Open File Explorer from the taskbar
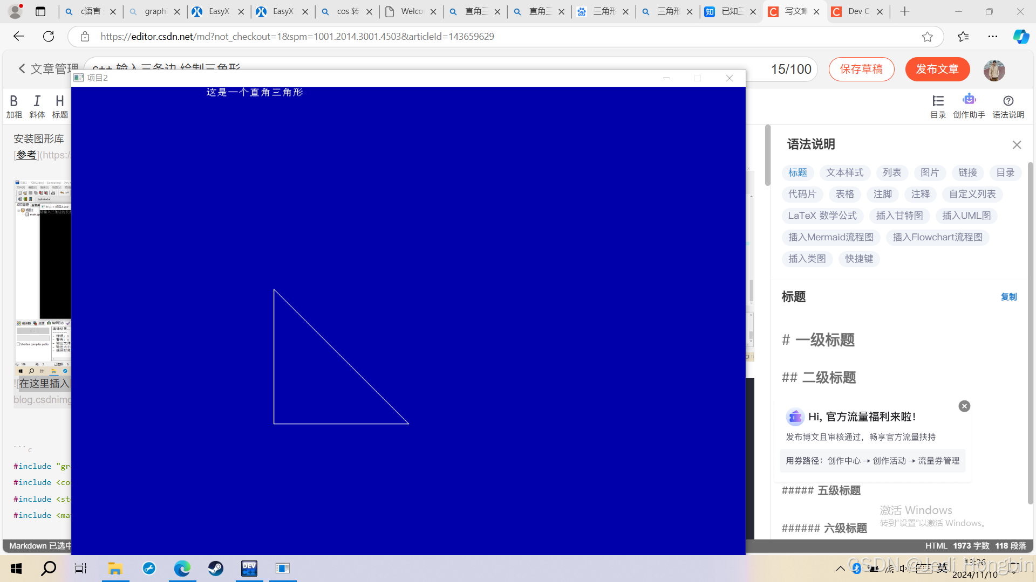Screen dimensions: 1036x582 point(115,569)
